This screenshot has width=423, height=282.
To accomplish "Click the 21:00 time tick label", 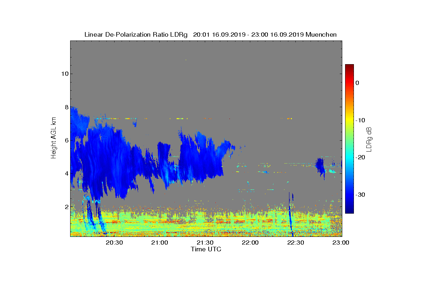I will 160,243.
